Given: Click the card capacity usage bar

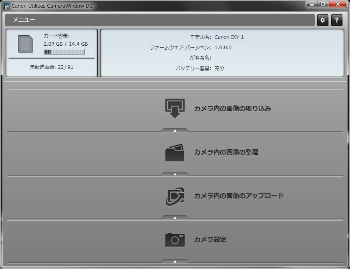Looking at the screenshot, I should (64, 52).
